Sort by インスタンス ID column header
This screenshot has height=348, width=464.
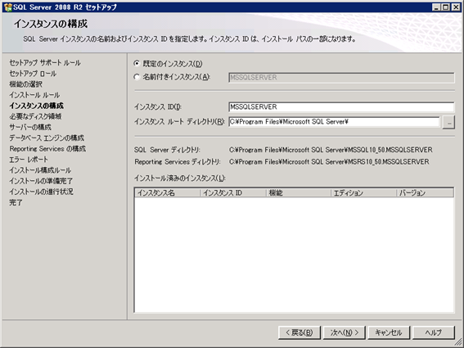click(x=233, y=193)
